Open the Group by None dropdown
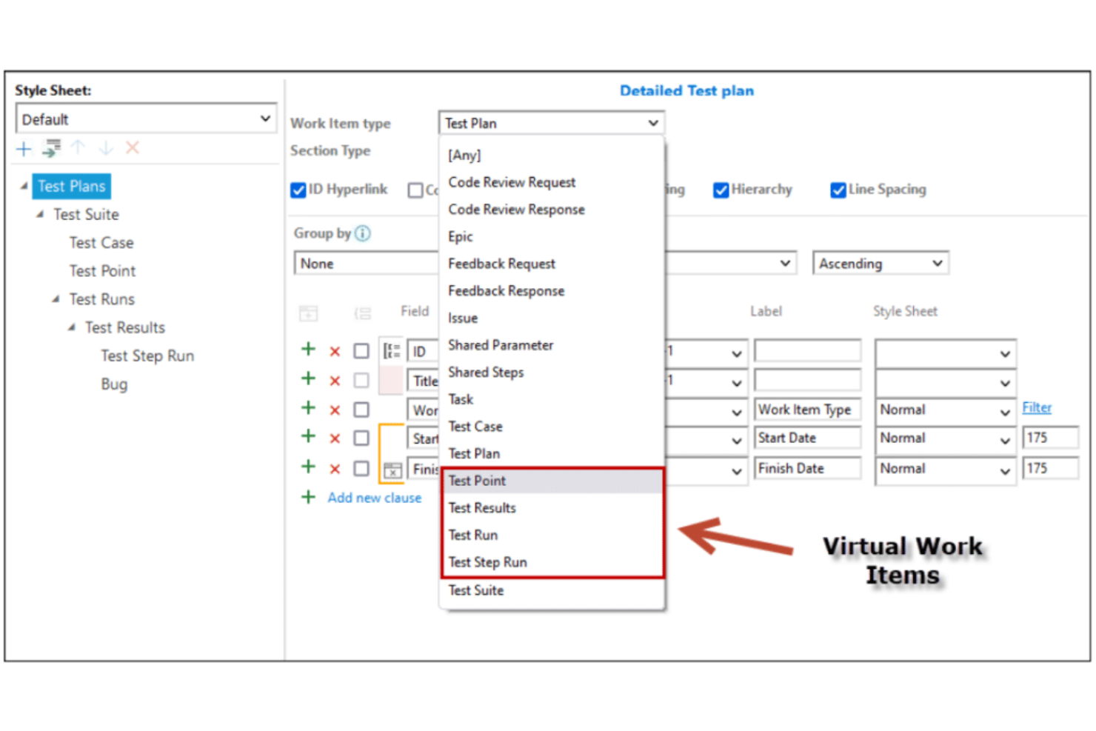The image size is (1096, 731). (x=367, y=264)
